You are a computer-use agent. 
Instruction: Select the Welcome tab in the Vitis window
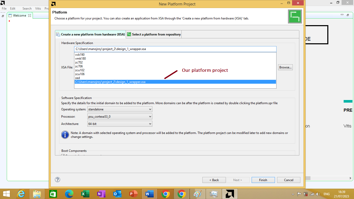click(x=19, y=16)
